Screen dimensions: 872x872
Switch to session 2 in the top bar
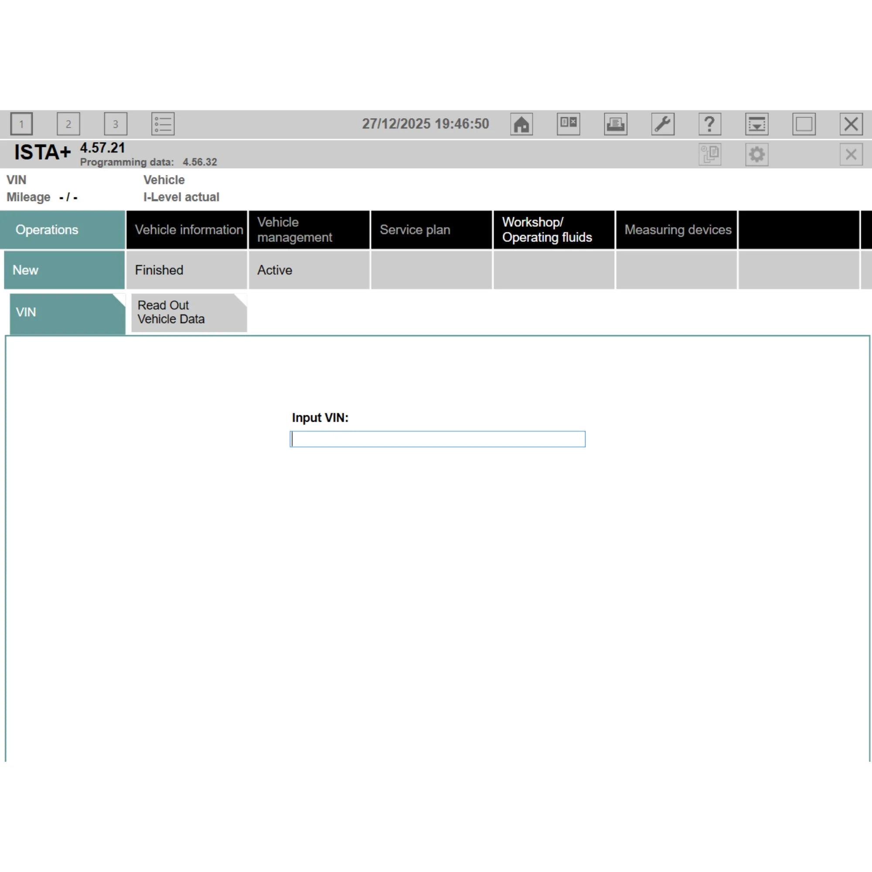click(68, 124)
